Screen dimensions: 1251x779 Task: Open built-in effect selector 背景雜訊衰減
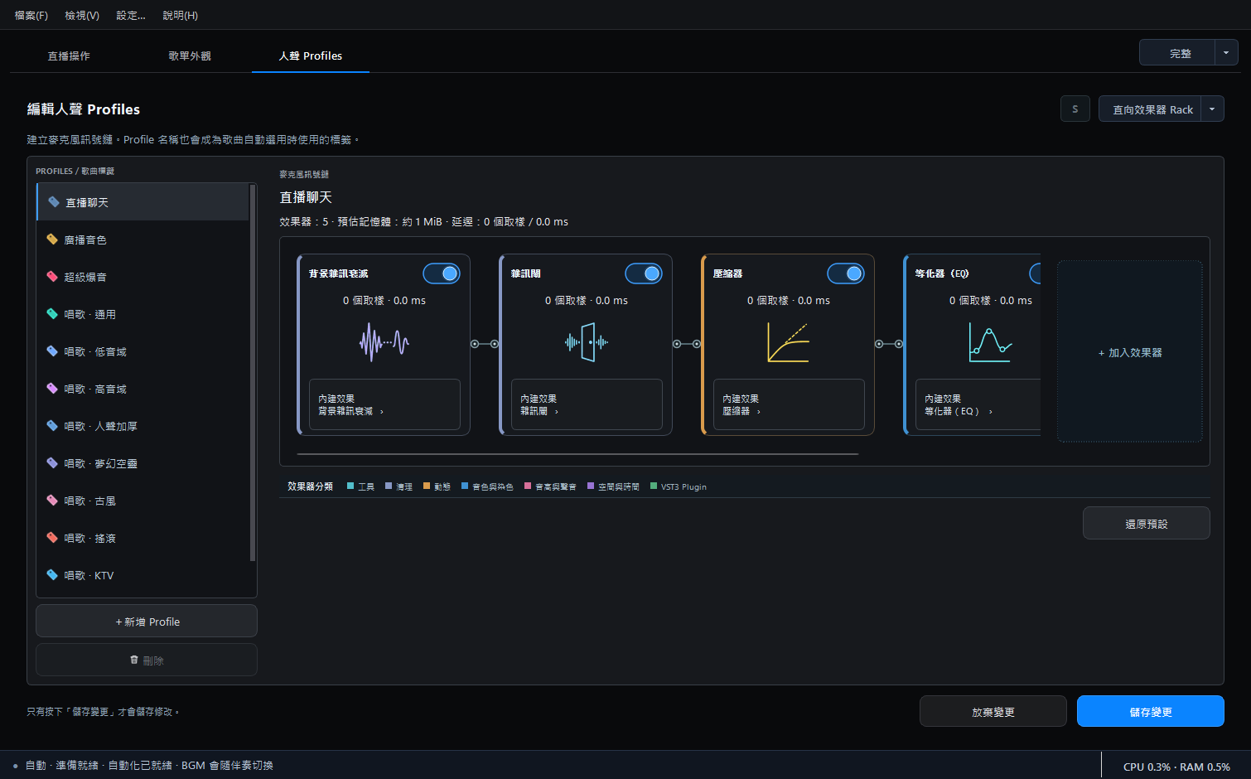[384, 404]
